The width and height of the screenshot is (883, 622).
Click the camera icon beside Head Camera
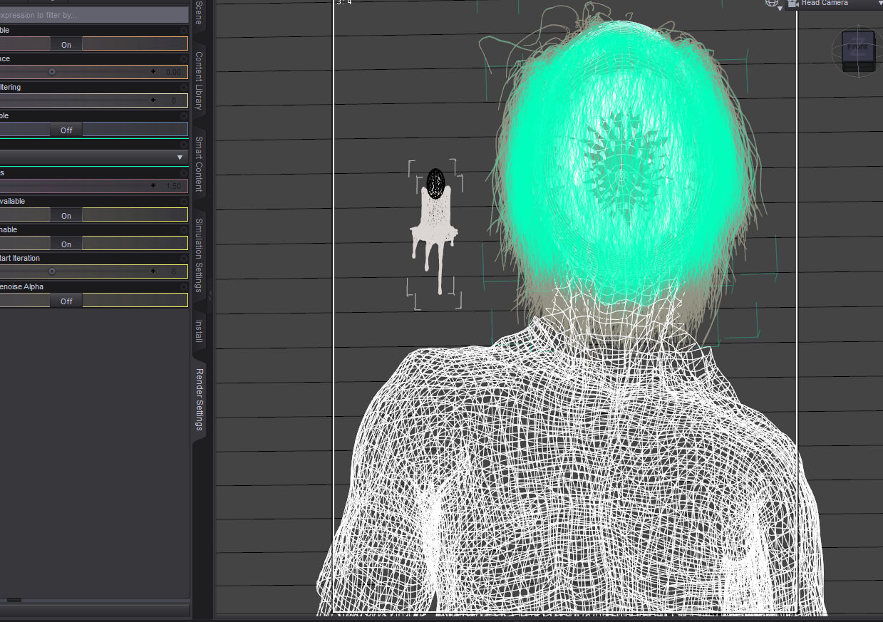coord(793,4)
